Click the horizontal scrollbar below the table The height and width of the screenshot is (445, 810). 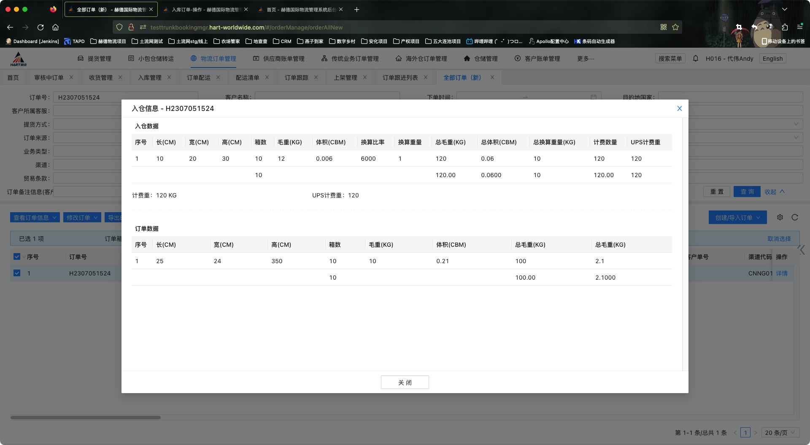tap(86, 418)
